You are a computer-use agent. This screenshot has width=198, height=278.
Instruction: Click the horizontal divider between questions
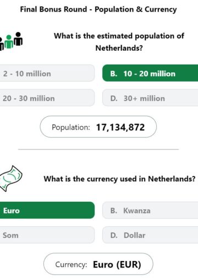tap(98, 149)
